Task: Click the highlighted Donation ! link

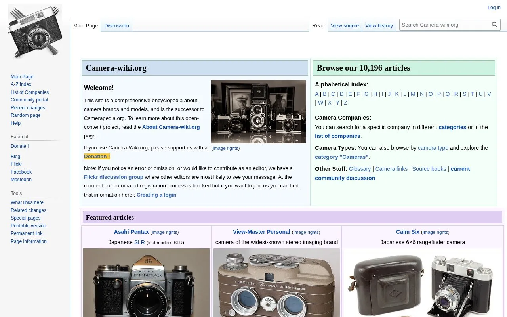Action: point(97,156)
